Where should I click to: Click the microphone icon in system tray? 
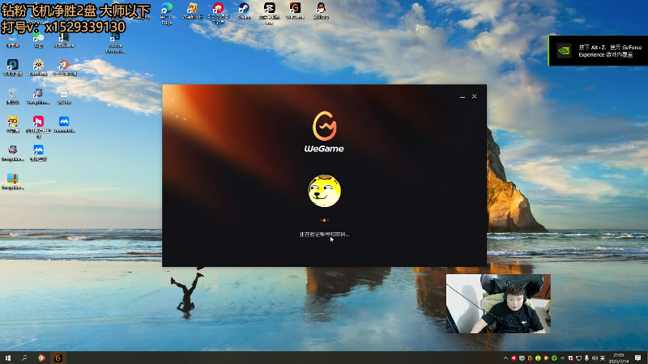(x=586, y=358)
